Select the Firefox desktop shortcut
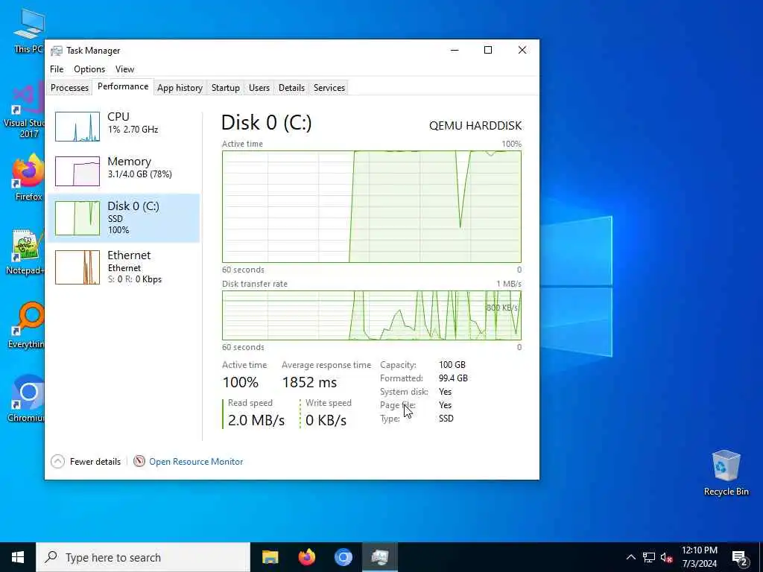 [x=28, y=177]
